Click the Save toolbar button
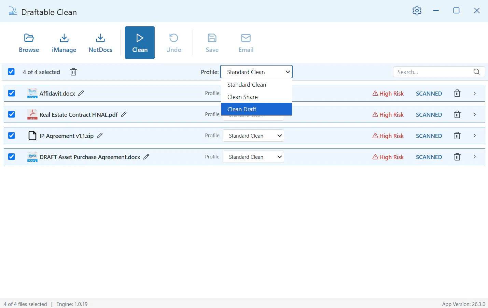 click(212, 43)
